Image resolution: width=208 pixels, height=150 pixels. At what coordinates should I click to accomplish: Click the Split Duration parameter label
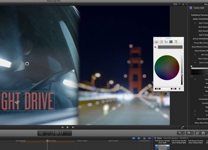click(203, 31)
